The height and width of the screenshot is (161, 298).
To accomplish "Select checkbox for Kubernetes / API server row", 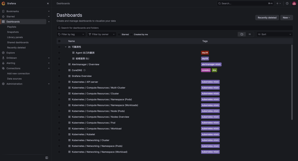I will coord(59,82).
